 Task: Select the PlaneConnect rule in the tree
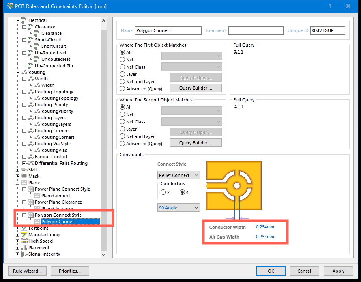tap(56, 196)
